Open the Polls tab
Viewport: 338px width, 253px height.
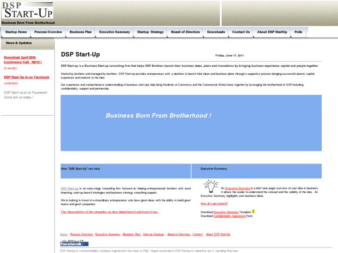point(298,32)
